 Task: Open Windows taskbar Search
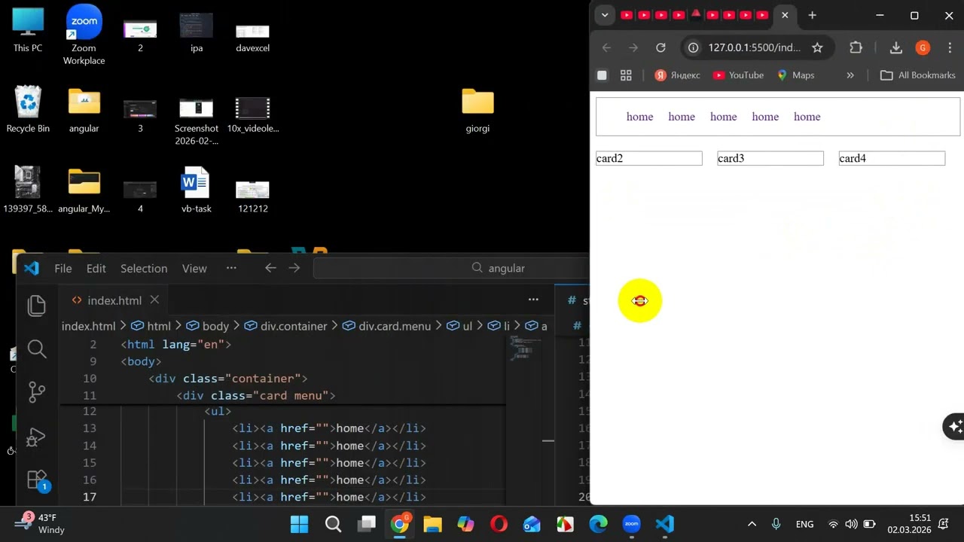pos(333,524)
